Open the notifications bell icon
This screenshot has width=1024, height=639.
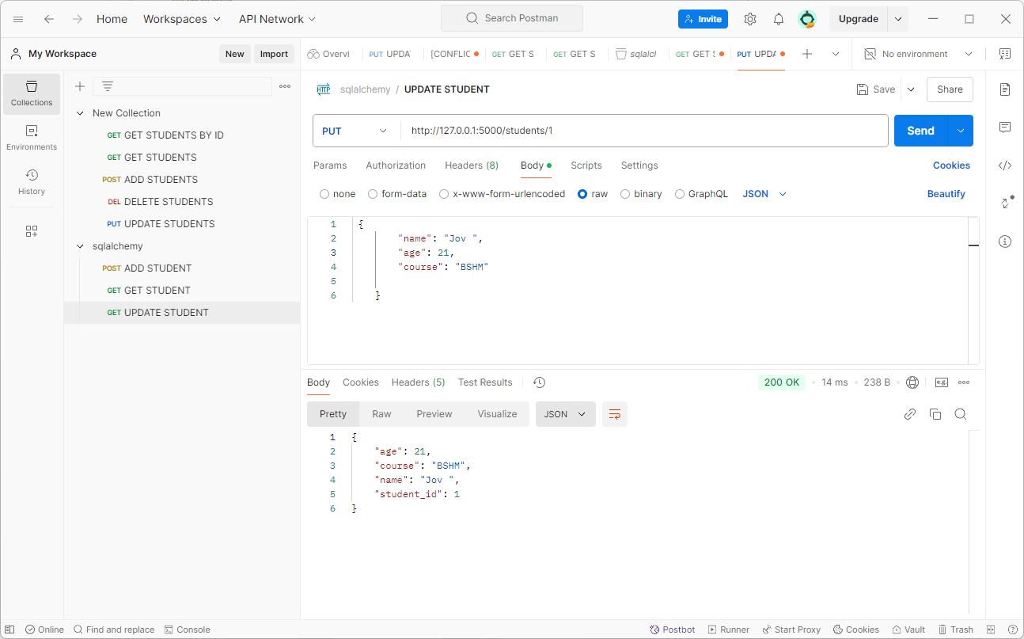point(779,19)
